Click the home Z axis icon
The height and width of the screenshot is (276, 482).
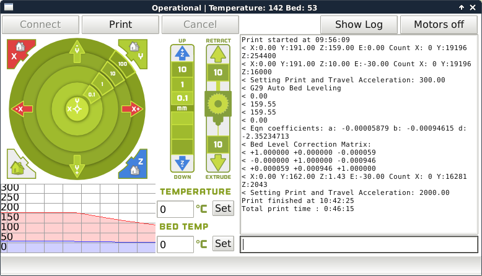click(x=135, y=165)
